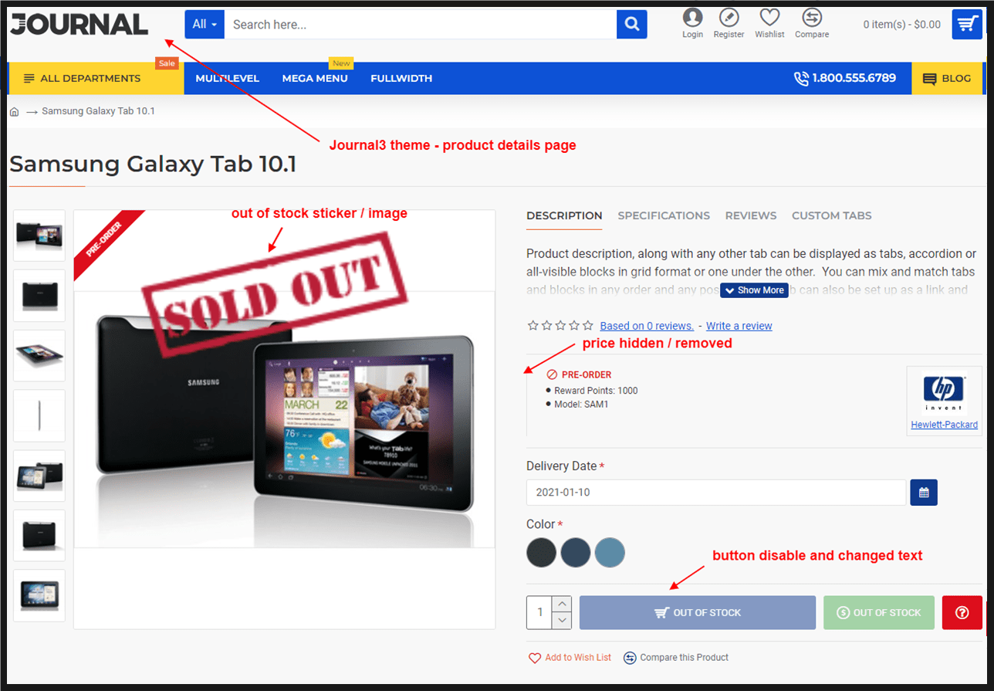This screenshot has width=994, height=691.
Task: Click the Compare arrows icon
Action: [811, 18]
